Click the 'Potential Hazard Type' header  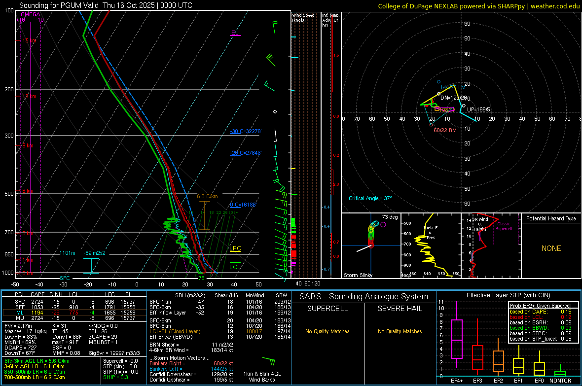[551, 218]
